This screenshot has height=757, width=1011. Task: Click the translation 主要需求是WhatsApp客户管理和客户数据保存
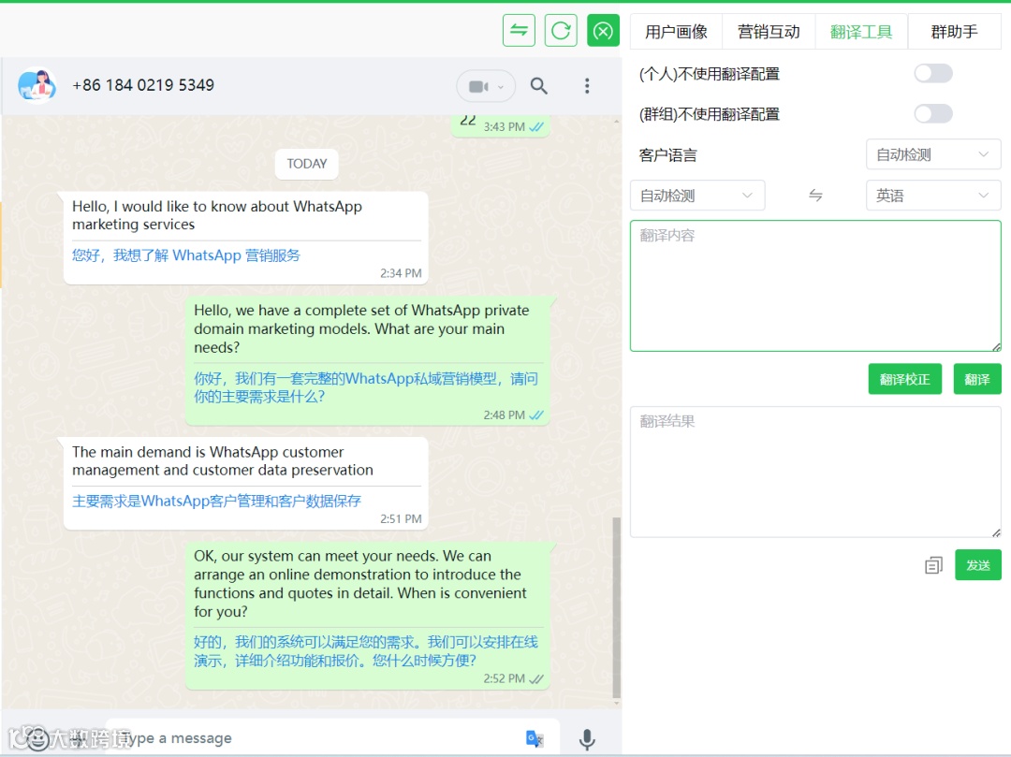click(x=216, y=501)
